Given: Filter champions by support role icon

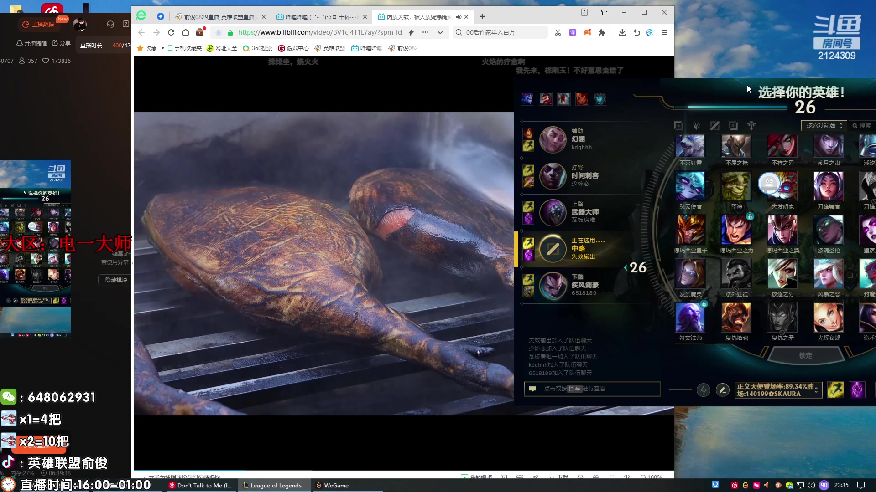Looking at the screenshot, I should point(751,126).
